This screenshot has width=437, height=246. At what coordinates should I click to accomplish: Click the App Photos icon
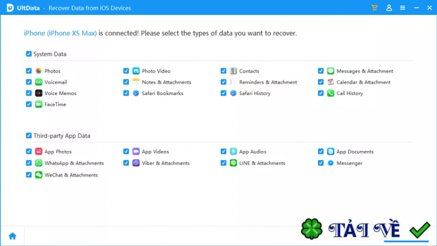pos(38,152)
